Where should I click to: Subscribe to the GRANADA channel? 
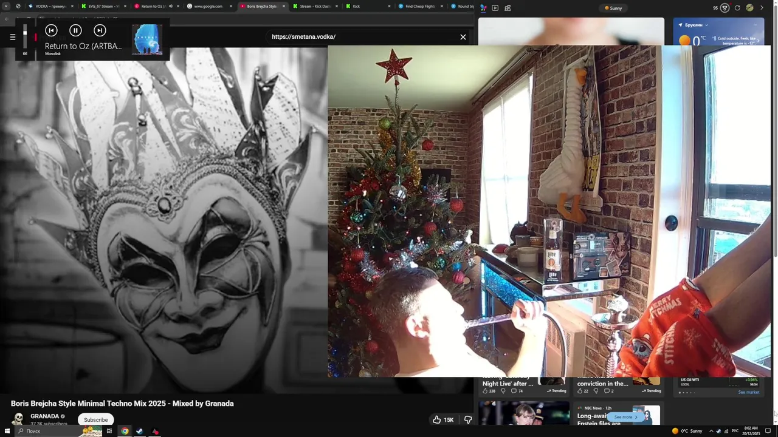pyautogui.click(x=95, y=419)
